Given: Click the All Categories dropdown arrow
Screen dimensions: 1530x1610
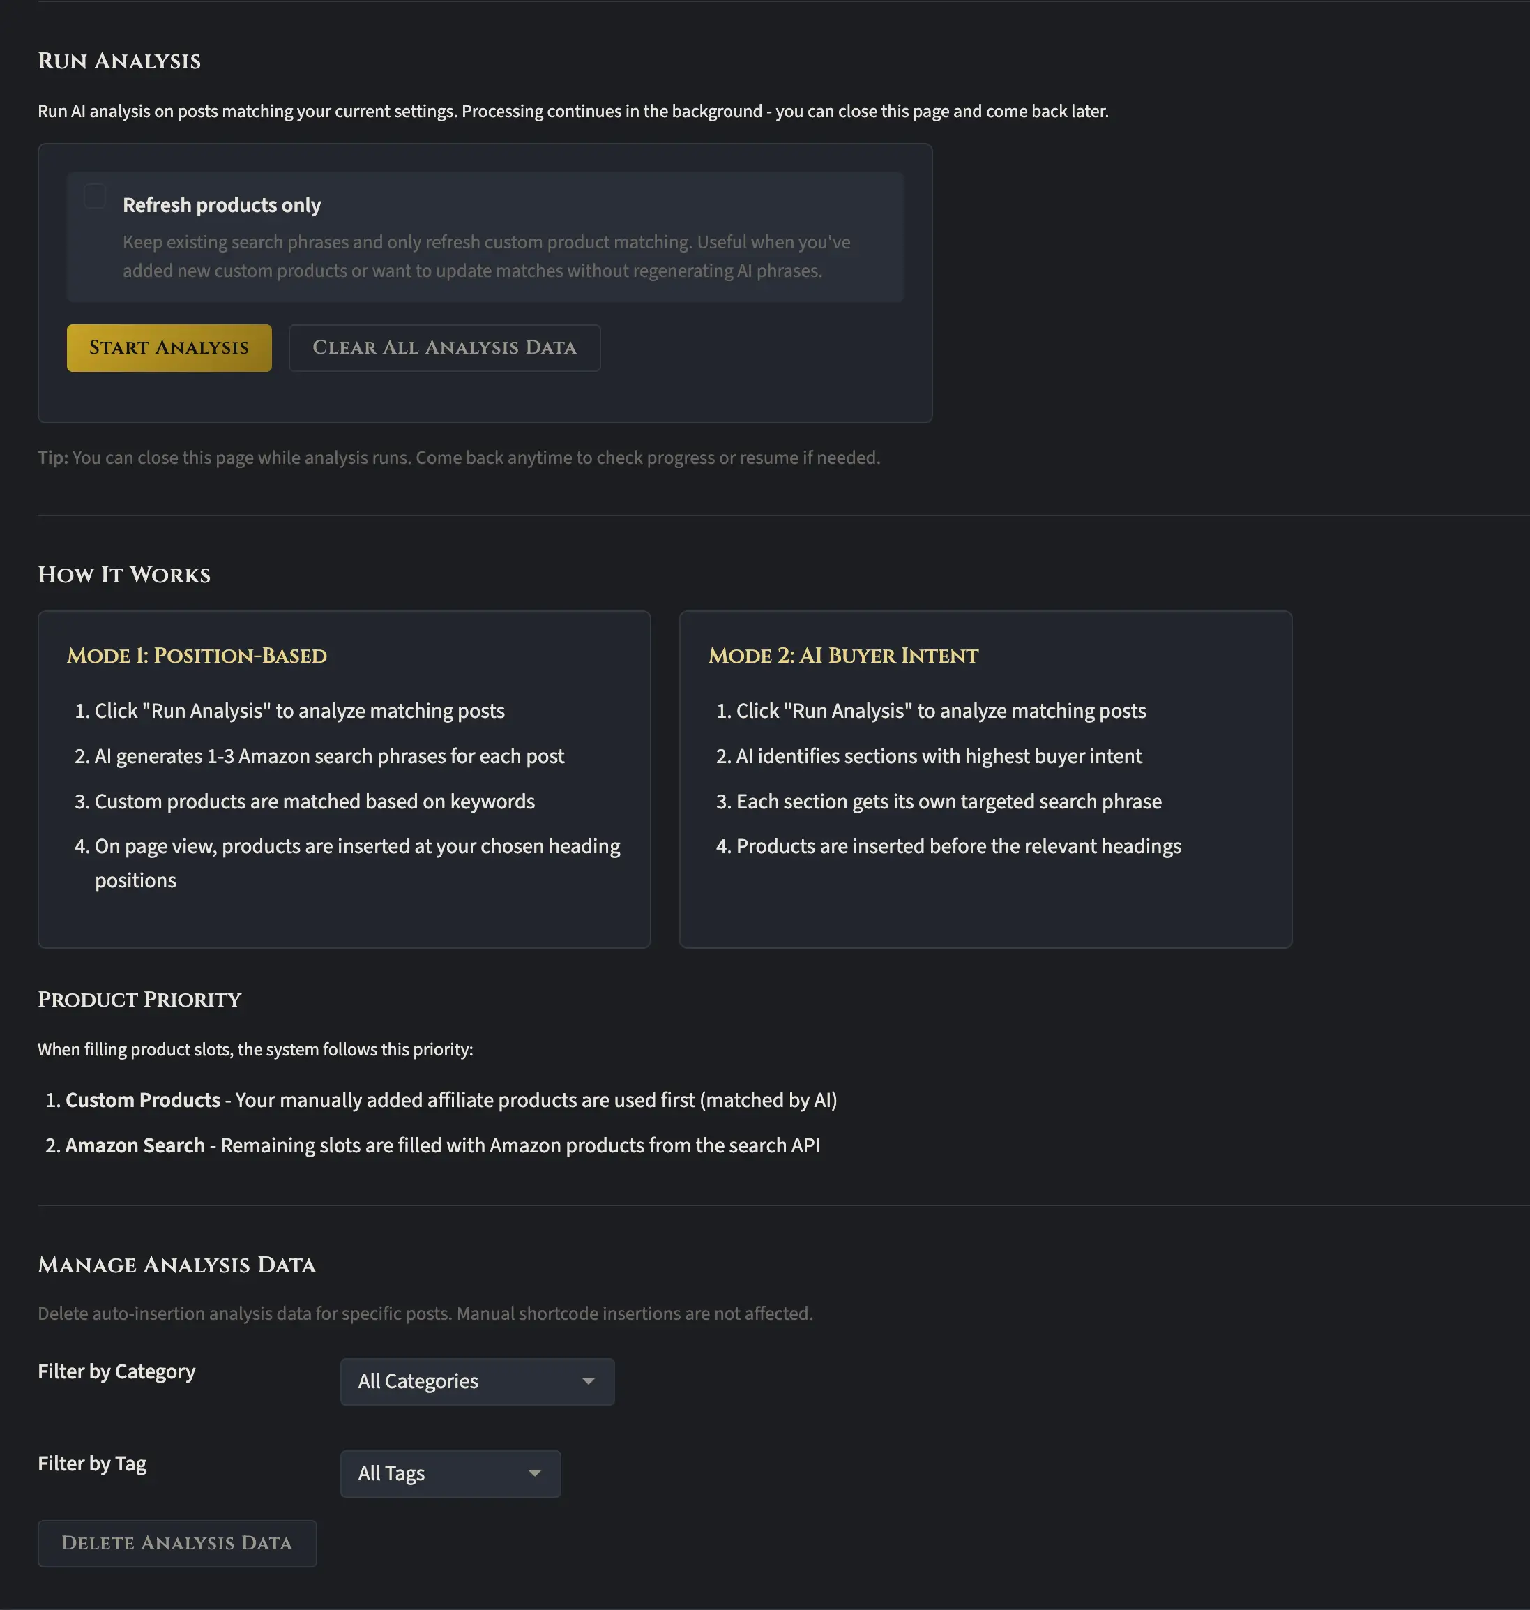Looking at the screenshot, I should tap(588, 1380).
